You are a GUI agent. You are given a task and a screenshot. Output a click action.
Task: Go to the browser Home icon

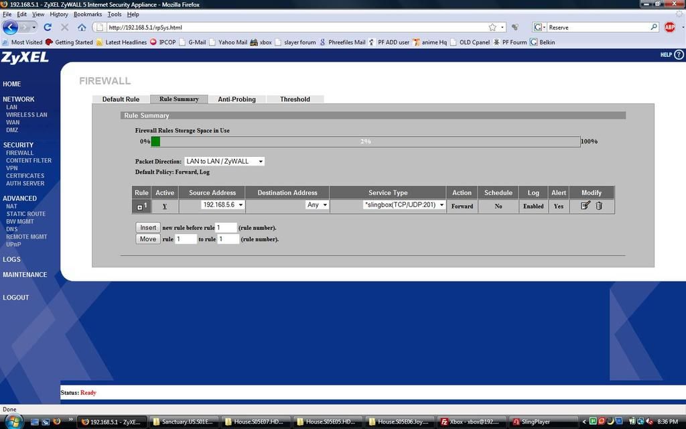click(82, 27)
